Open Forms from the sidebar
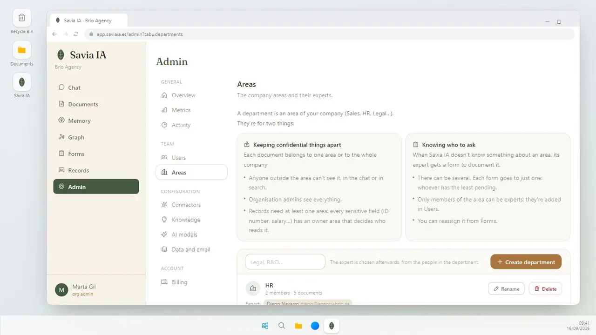Image resolution: width=596 pixels, height=335 pixels. coord(96,154)
